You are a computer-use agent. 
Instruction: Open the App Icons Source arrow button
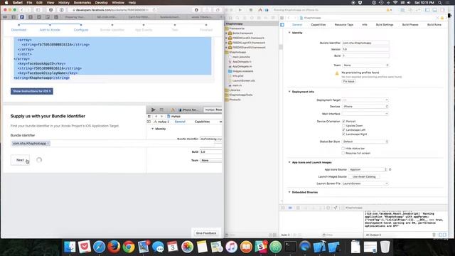(x=390, y=169)
